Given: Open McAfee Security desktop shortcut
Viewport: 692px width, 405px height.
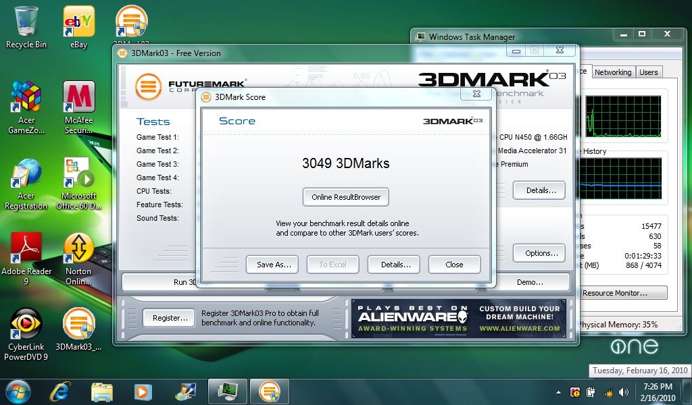Looking at the screenshot, I should [78, 107].
